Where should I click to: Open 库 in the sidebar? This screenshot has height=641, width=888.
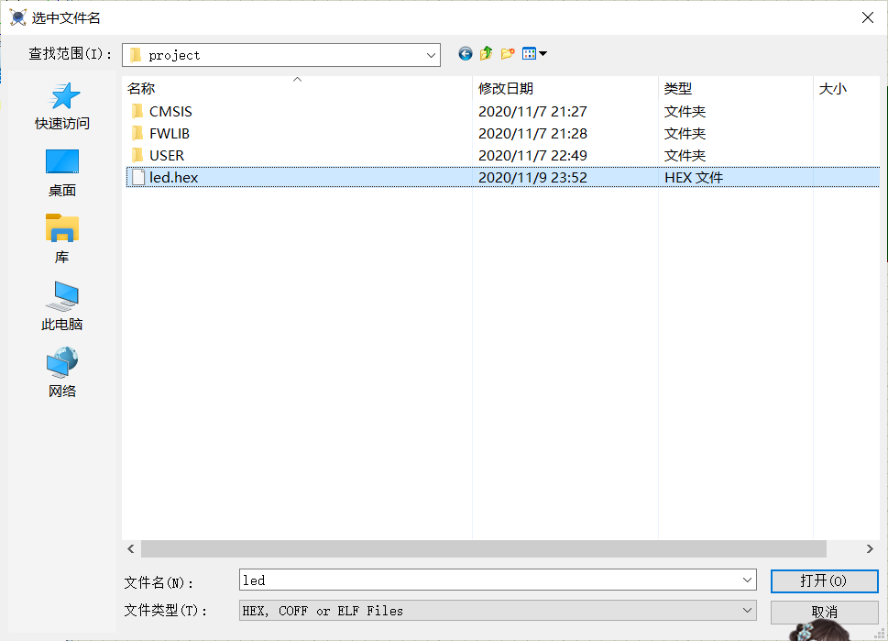[62, 239]
